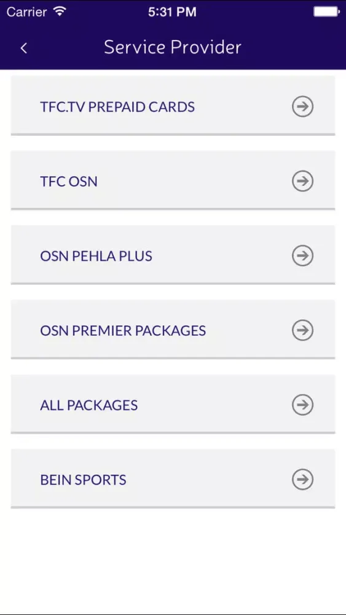Tap the battery indicator icon
The height and width of the screenshot is (615, 346).
[326, 12]
